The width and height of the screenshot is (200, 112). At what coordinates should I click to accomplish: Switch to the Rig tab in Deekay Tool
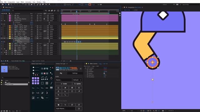click(x=61, y=73)
